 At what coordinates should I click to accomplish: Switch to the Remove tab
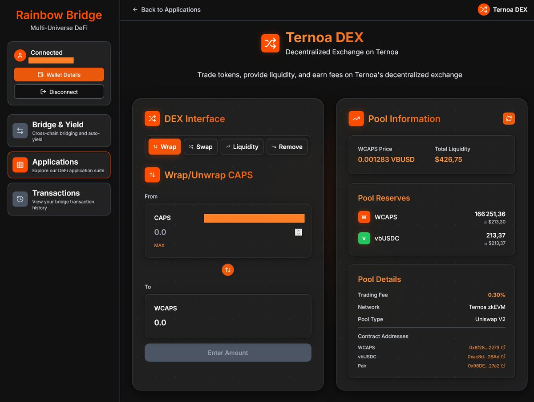[287, 147]
